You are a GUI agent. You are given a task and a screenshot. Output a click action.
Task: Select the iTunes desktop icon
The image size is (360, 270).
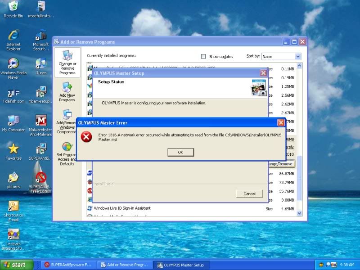pos(41,67)
